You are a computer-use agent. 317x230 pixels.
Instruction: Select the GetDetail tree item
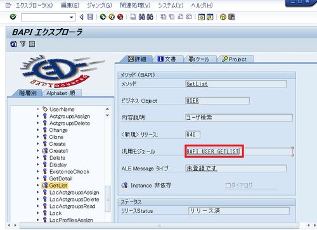tap(61, 179)
